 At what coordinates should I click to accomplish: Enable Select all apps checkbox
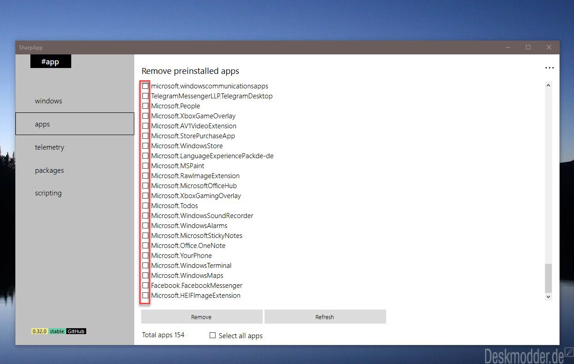point(212,335)
